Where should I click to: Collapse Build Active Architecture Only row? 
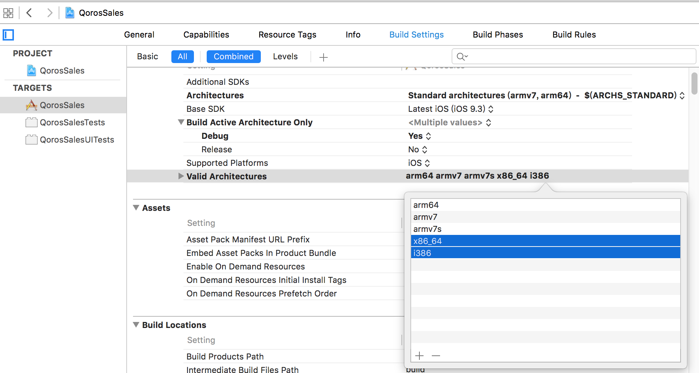181,122
